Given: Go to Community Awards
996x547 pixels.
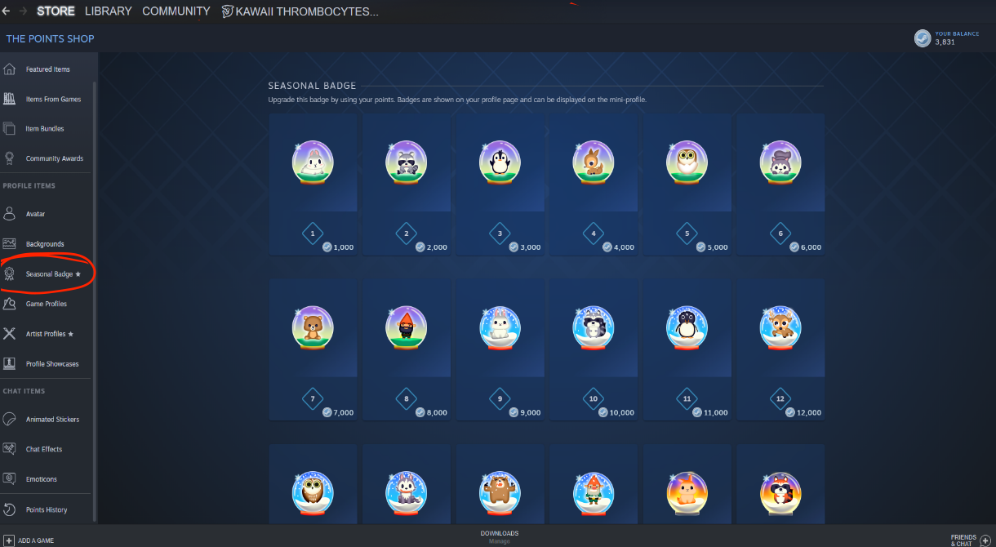Looking at the screenshot, I should tap(55, 158).
